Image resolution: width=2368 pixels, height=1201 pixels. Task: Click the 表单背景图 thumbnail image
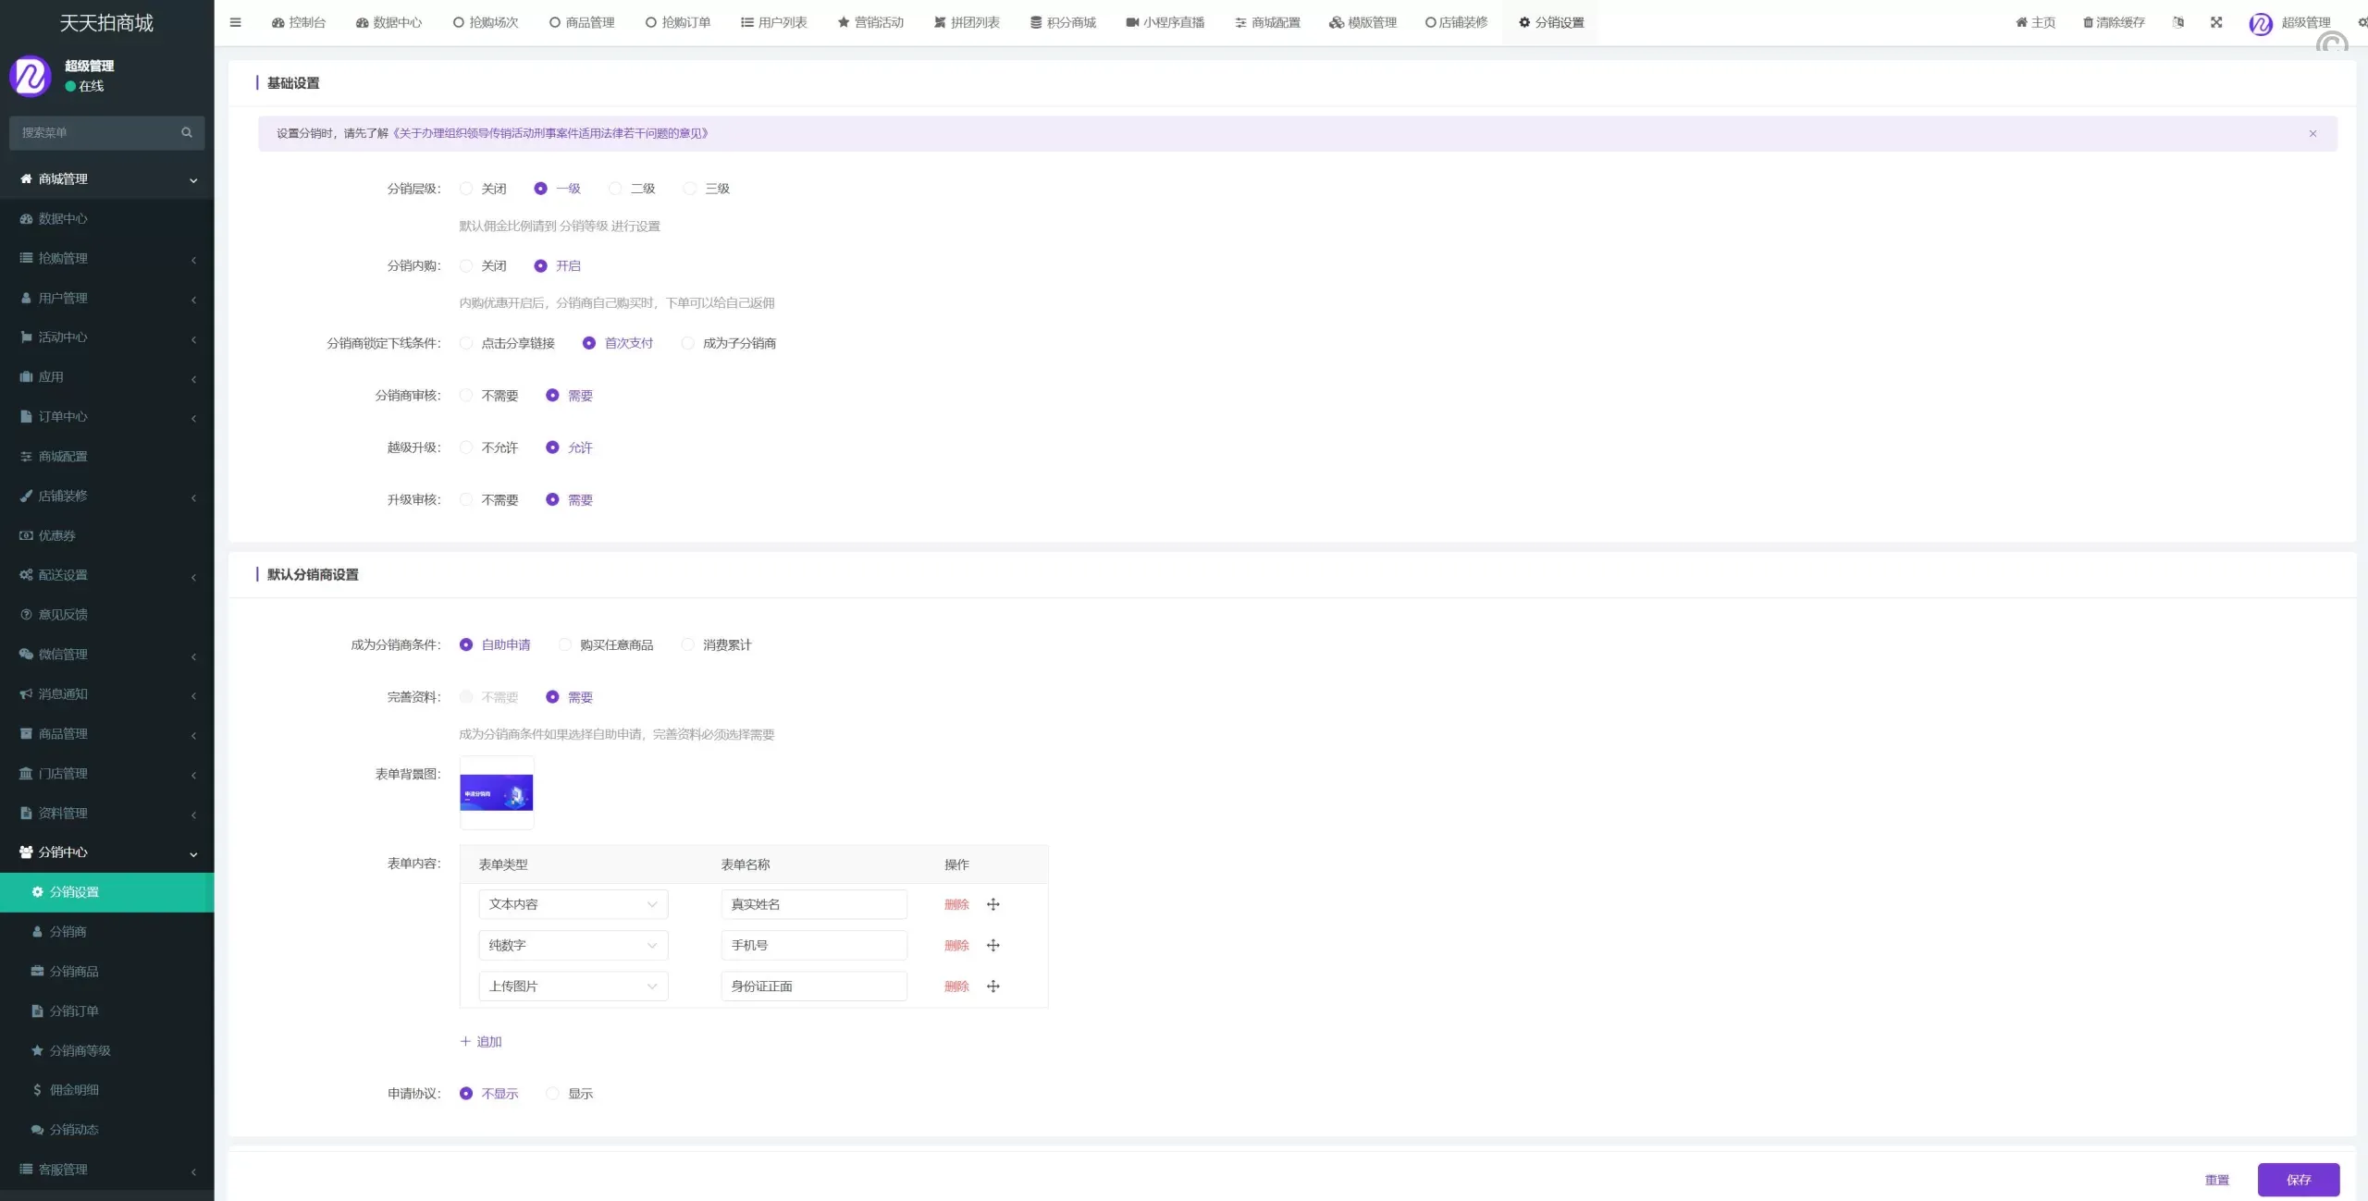pos(497,792)
